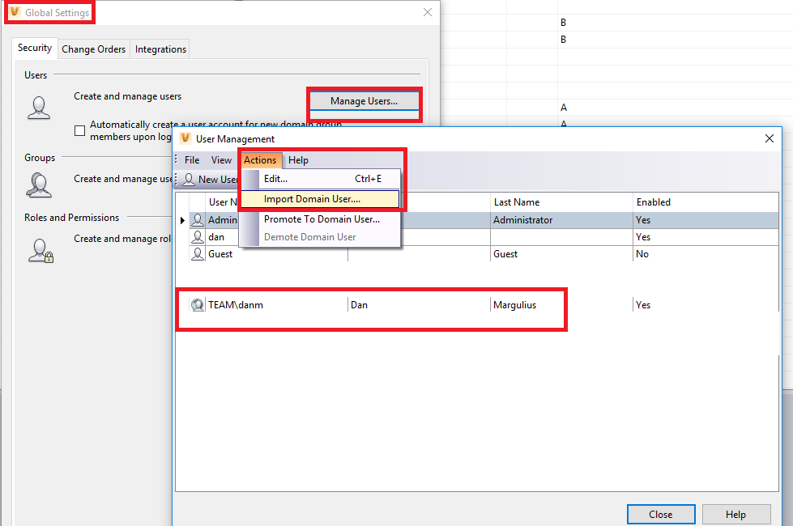Choose Edit... from the Actions menu

(x=321, y=179)
